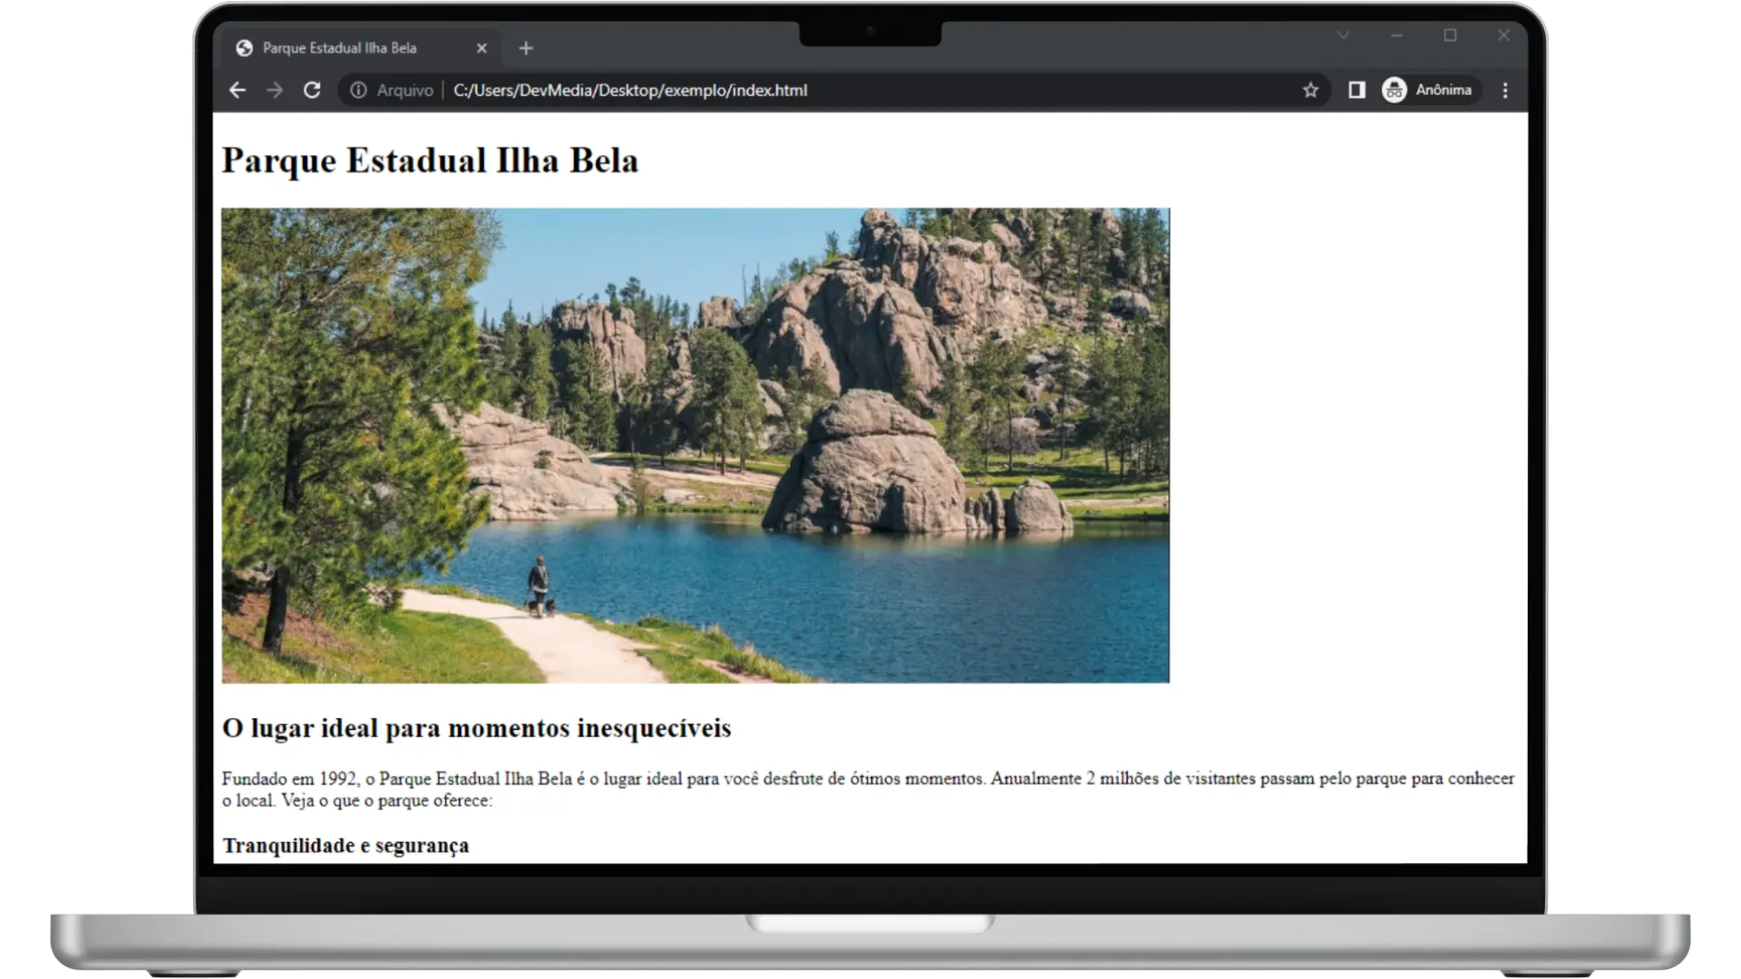Click the globe favicon on the tab
The width and height of the screenshot is (1741, 979).
244,48
